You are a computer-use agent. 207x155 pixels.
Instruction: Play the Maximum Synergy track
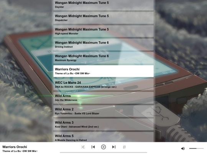(x=103, y=58)
